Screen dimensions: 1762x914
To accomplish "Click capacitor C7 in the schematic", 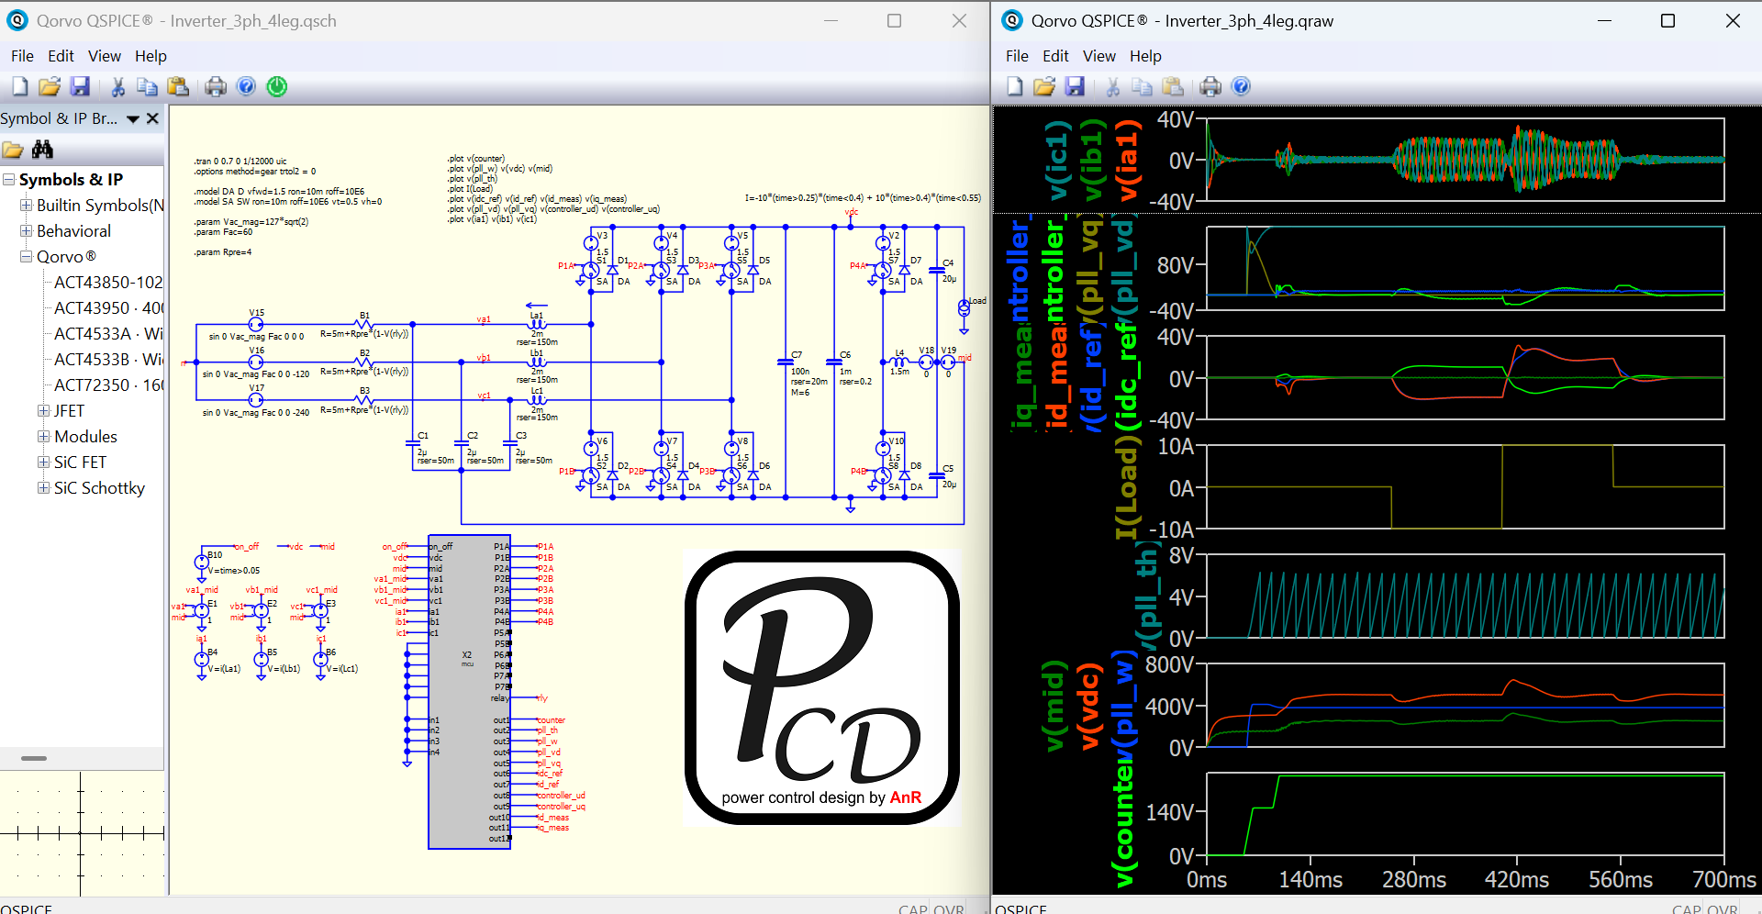I will (x=786, y=362).
